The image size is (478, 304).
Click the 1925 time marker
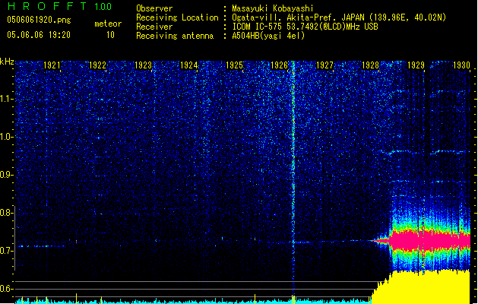pos(234,65)
